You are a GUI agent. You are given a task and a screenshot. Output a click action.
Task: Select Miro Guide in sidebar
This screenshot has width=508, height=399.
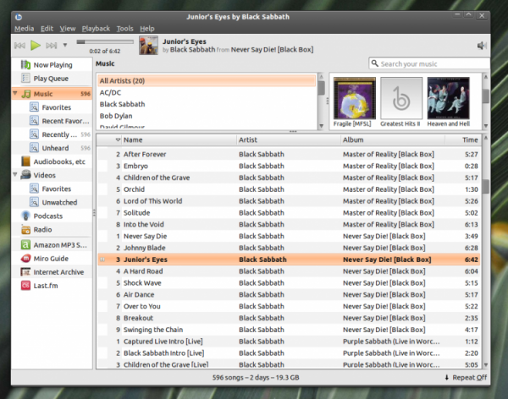(x=52, y=259)
